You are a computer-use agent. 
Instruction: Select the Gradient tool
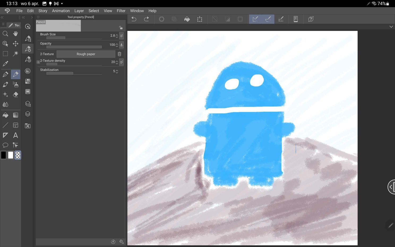pyautogui.click(x=16, y=115)
